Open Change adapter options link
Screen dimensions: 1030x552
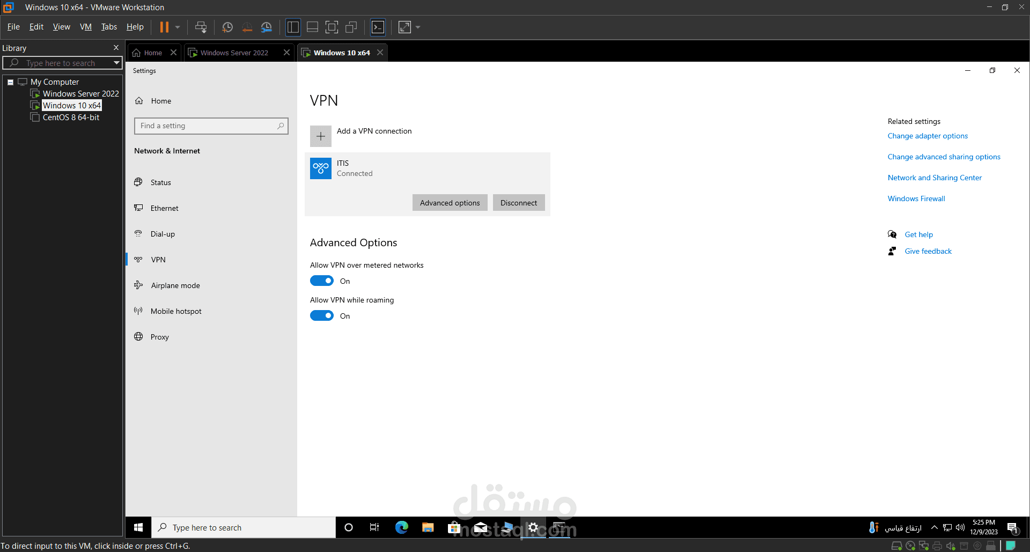click(928, 136)
